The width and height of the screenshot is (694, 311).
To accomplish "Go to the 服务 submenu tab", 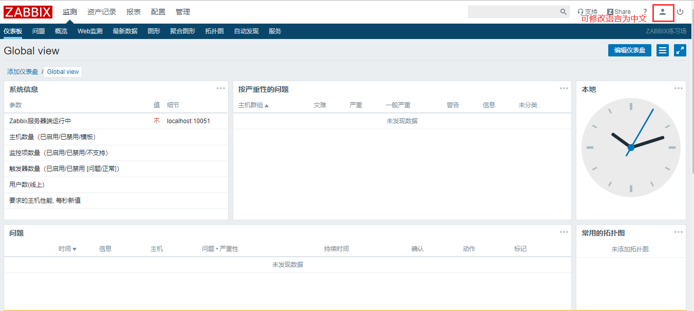I will tap(275, 31).
